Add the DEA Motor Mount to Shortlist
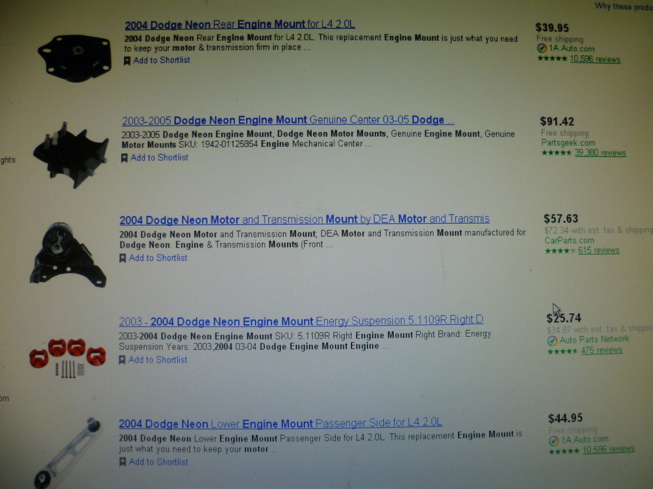 pos(153,258)
